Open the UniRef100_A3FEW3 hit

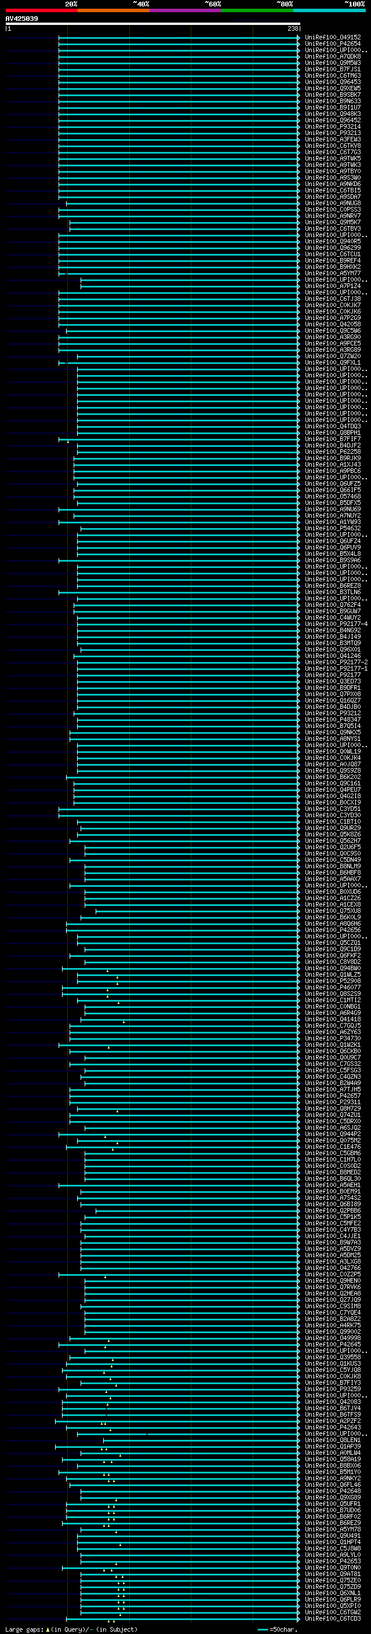pos(333,140)
